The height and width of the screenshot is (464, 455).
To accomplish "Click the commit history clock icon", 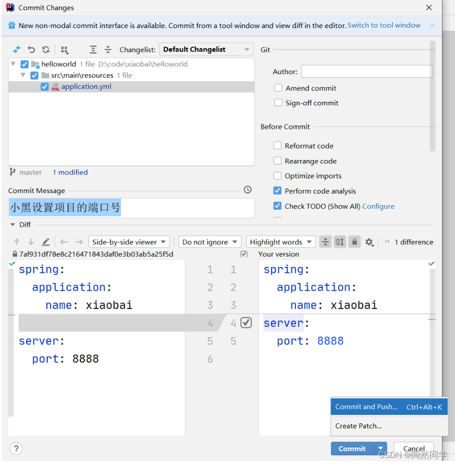I will click(247, 190).
